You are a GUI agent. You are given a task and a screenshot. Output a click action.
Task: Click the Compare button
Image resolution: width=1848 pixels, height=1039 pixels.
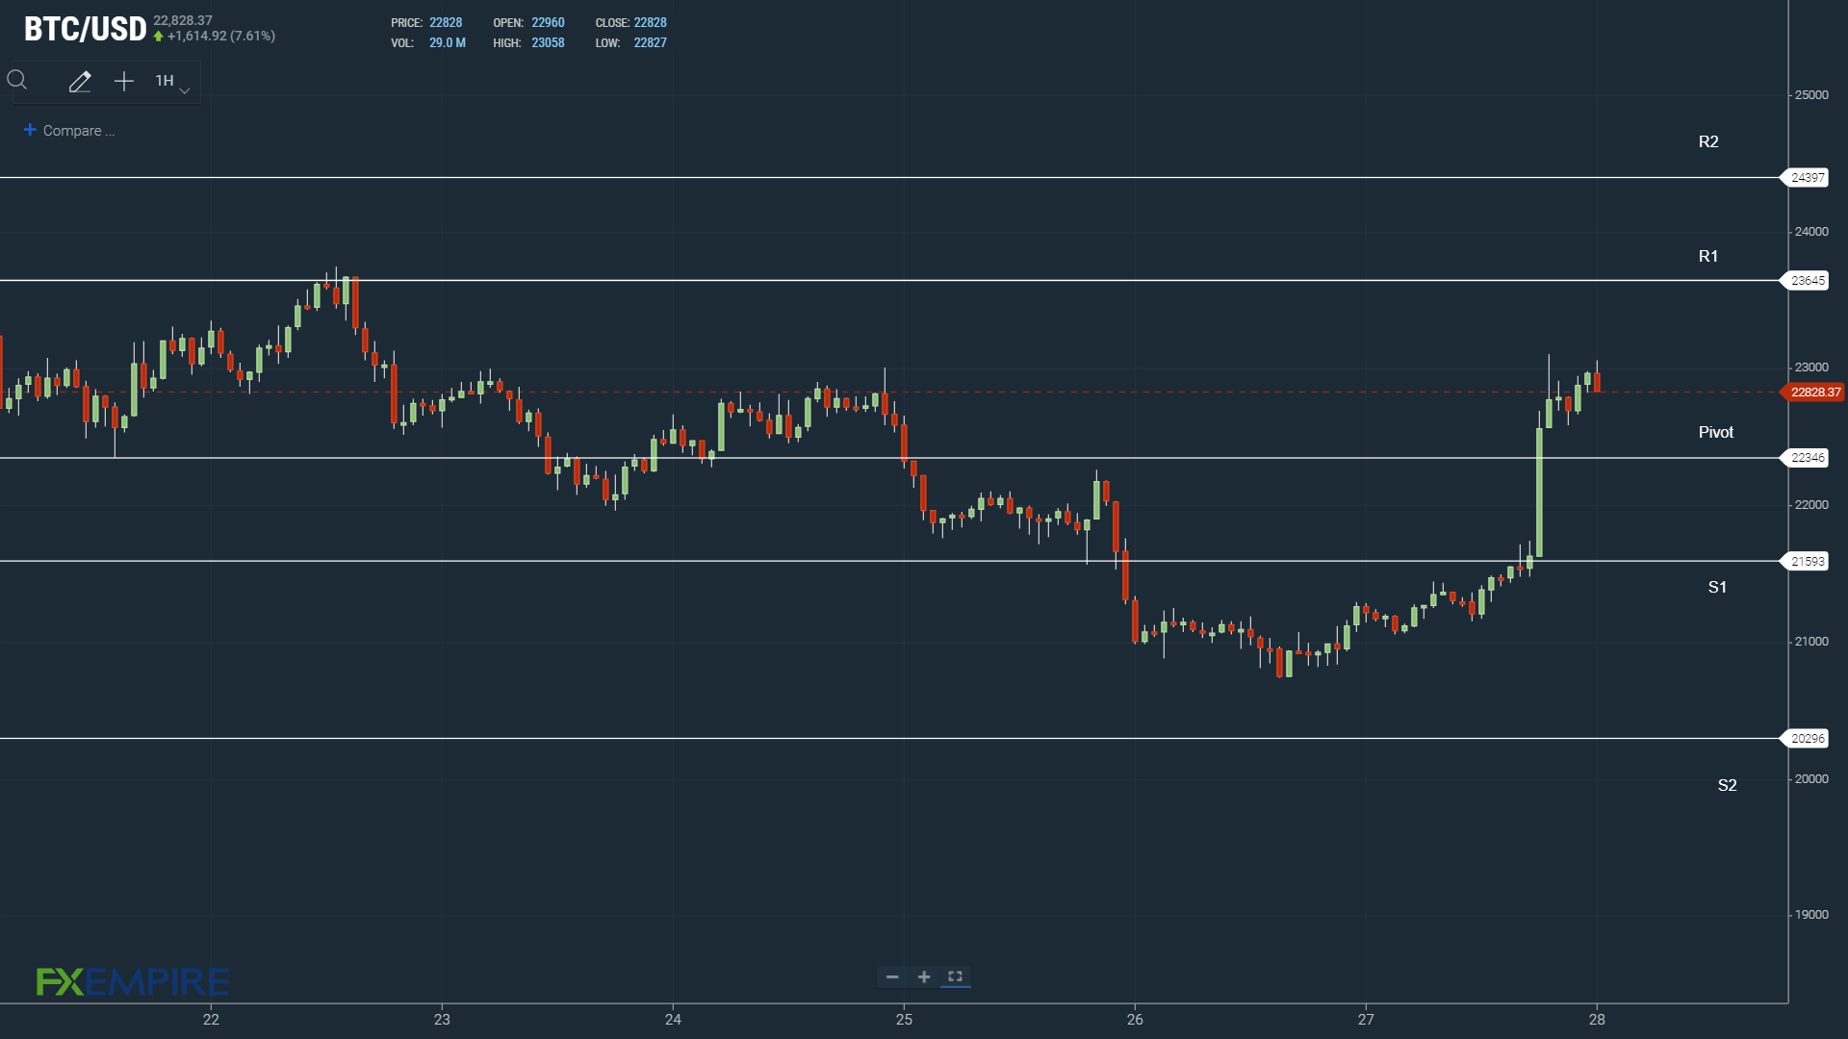click(69, 131)
